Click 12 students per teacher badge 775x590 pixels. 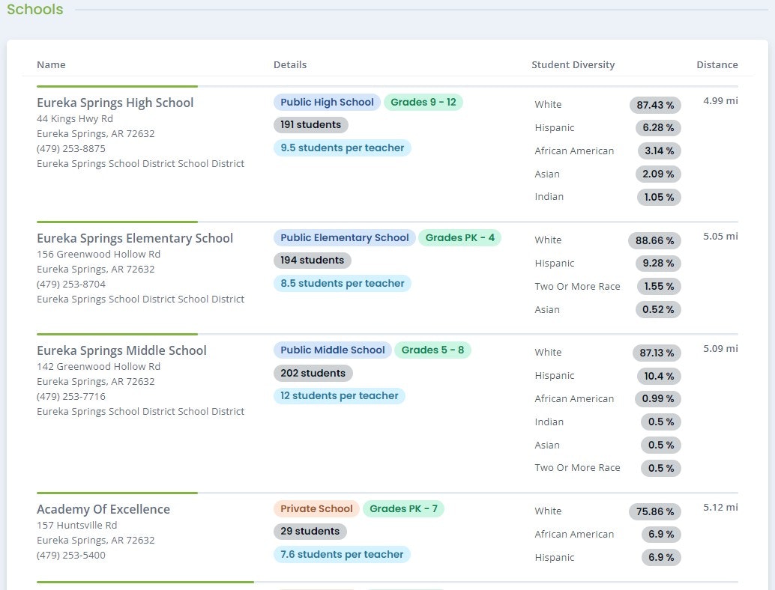[x=339, y=395]
